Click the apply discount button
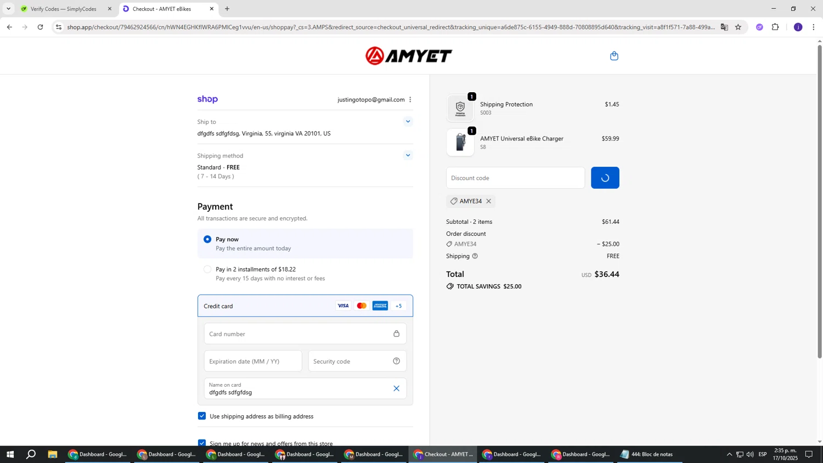 (x=605, y=178)
